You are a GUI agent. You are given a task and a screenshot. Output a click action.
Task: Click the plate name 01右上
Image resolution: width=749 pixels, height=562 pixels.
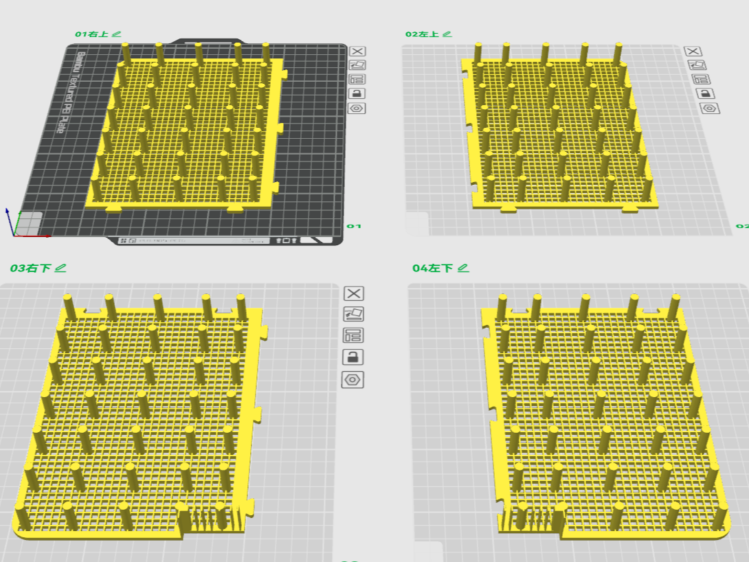tap(91, 34)
